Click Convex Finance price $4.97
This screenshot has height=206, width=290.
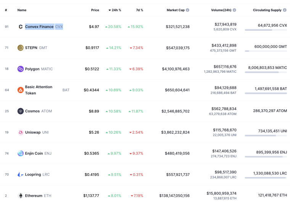tap(94, 27)
